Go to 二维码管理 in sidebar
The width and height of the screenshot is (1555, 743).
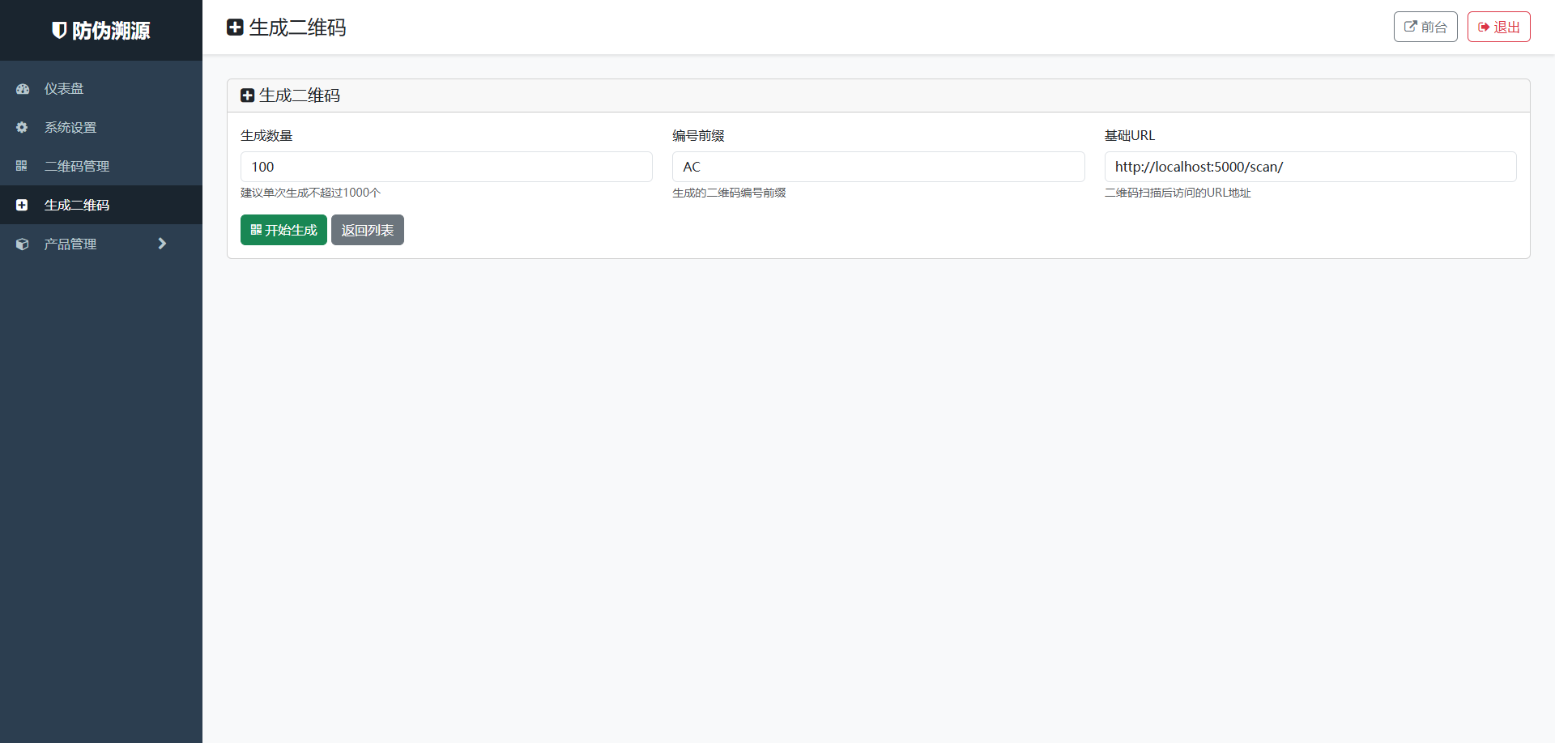101,166
